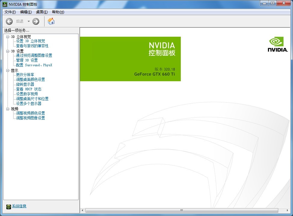
Task: Collapse the 显示 tree node
Action: pyautogui.click(x=8, y=70)
